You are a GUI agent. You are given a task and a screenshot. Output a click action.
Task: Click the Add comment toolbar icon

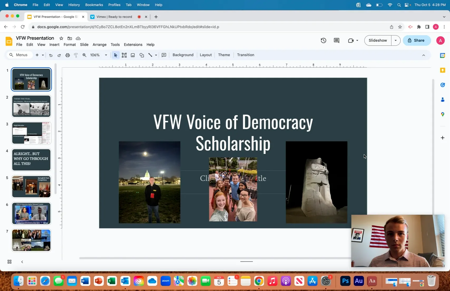click(164, 55)
